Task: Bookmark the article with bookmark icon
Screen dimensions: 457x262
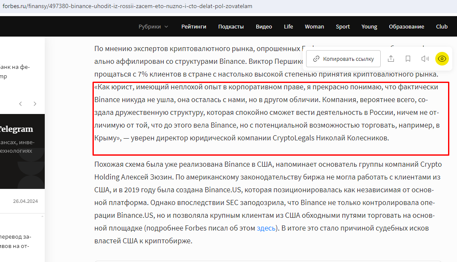Action: coord(408,59)
